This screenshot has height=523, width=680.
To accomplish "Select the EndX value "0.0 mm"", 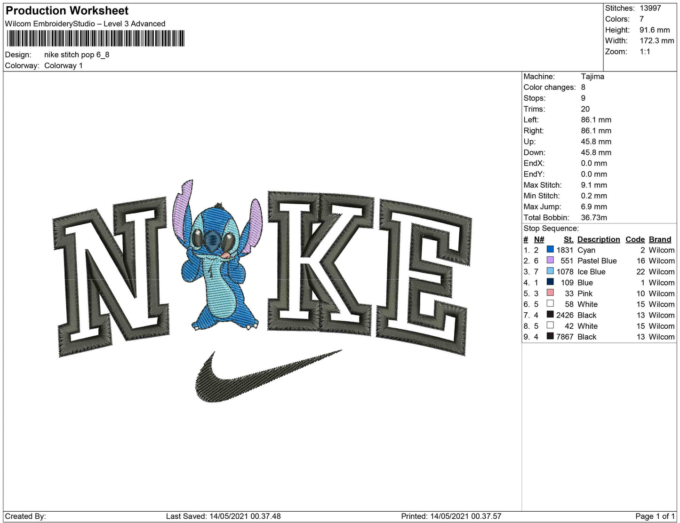I will pos(594,163).
